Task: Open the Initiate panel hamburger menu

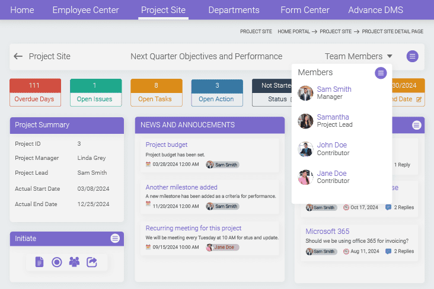Action: point(115,239)
